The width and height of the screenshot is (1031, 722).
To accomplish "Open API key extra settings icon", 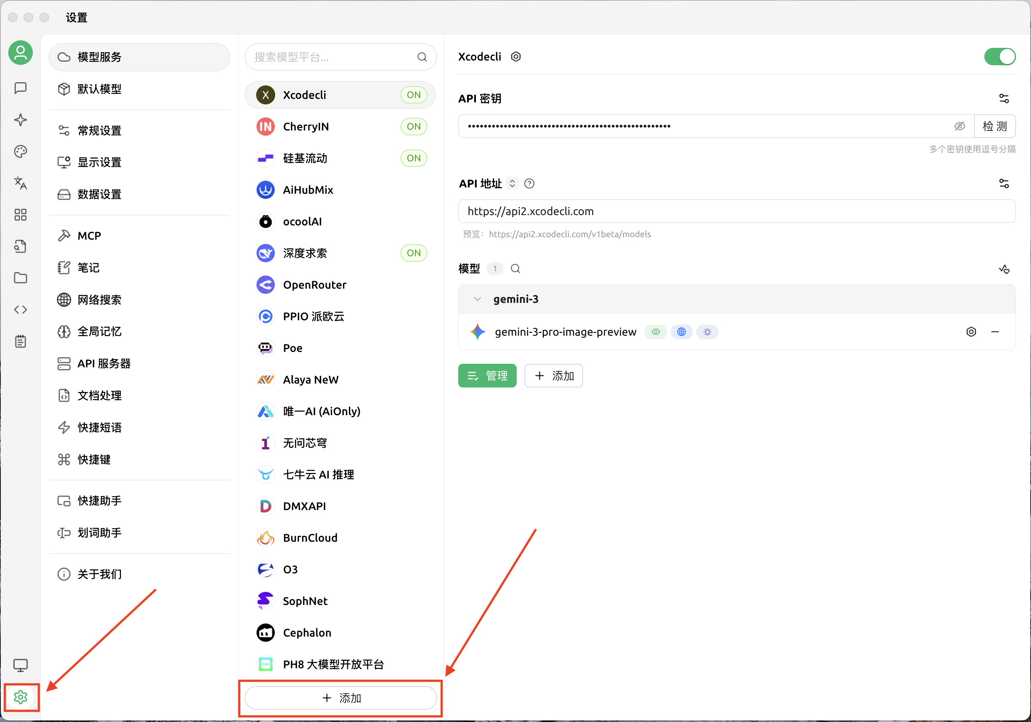I will coord(1005,98).
